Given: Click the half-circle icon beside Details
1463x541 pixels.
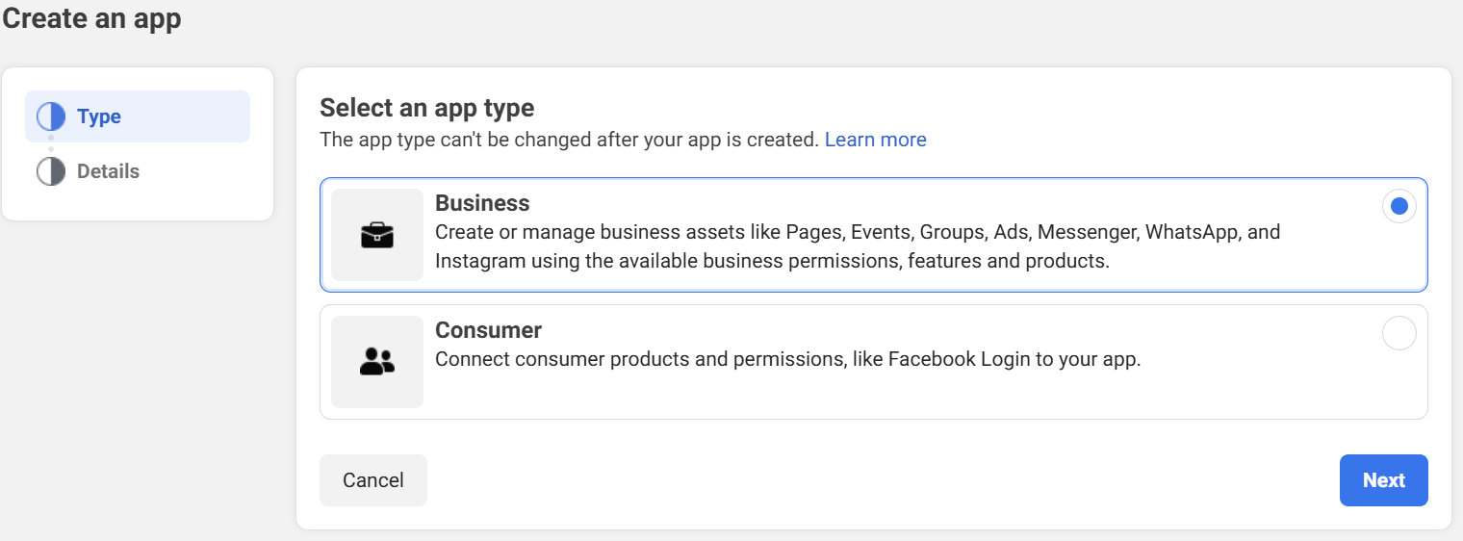Looking at the screenshot, I should point(50,171).
